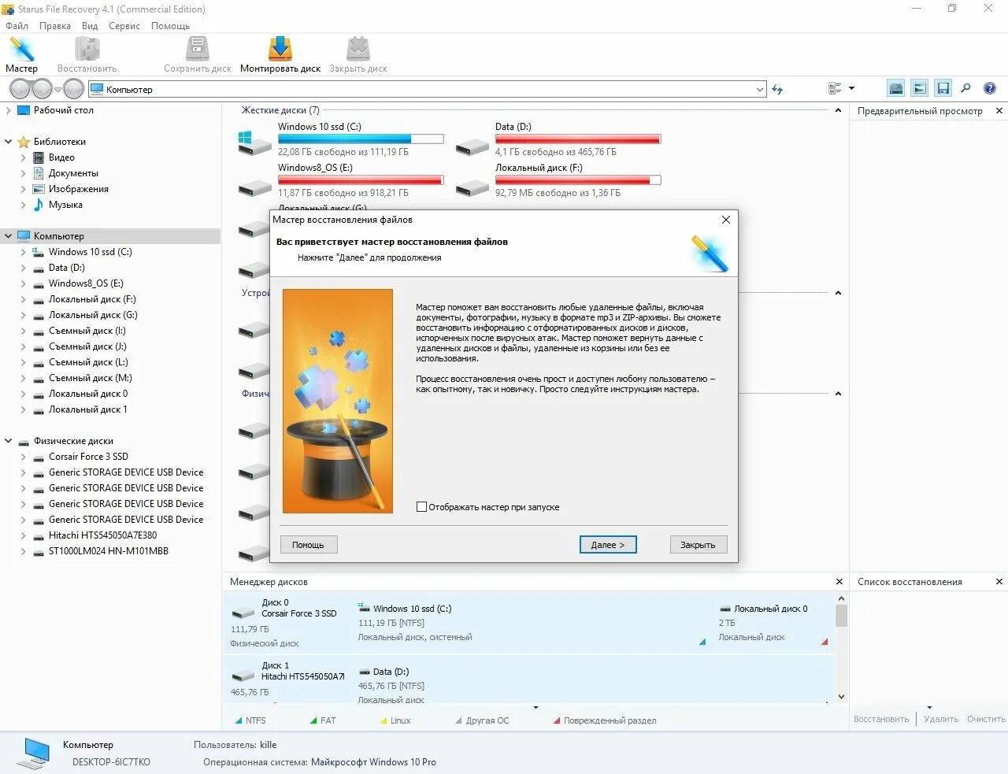Click the computer icon in status bar
Image resolution: width=1008 pixels, height=774 pixels.
point(34,754)
